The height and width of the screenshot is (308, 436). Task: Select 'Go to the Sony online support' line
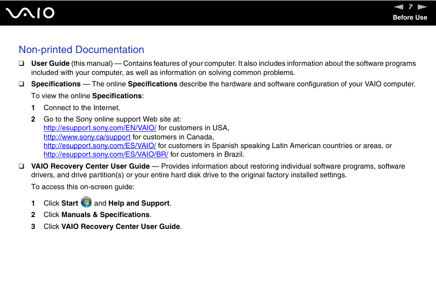(x=112, y=119)
